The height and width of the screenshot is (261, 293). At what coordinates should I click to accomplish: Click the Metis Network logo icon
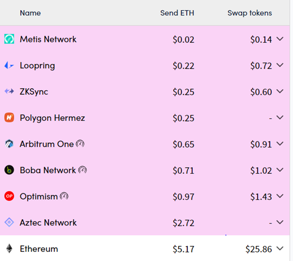pyautogui.click(x=9, y=39)
